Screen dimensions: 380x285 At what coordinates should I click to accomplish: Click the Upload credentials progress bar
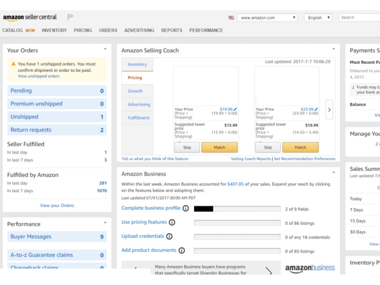click(x=237, y=237)
